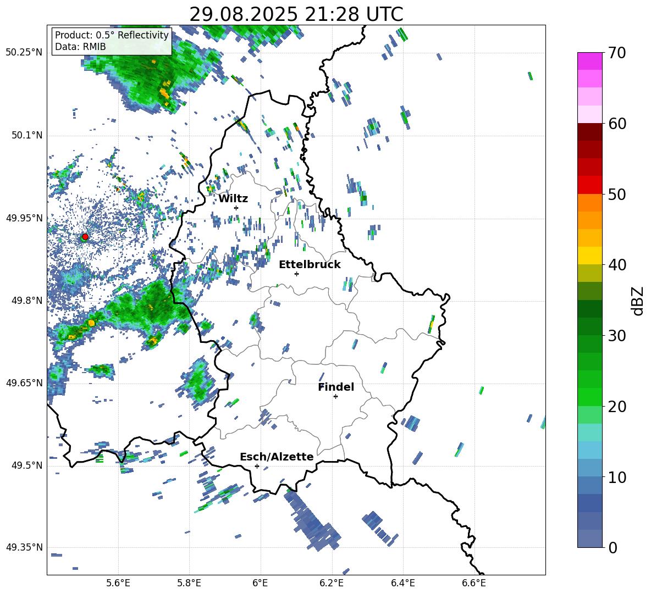Click the Wiltz city label
This screenshot has height=594, width=651.
pyautogui.click(x=233, y=199)
